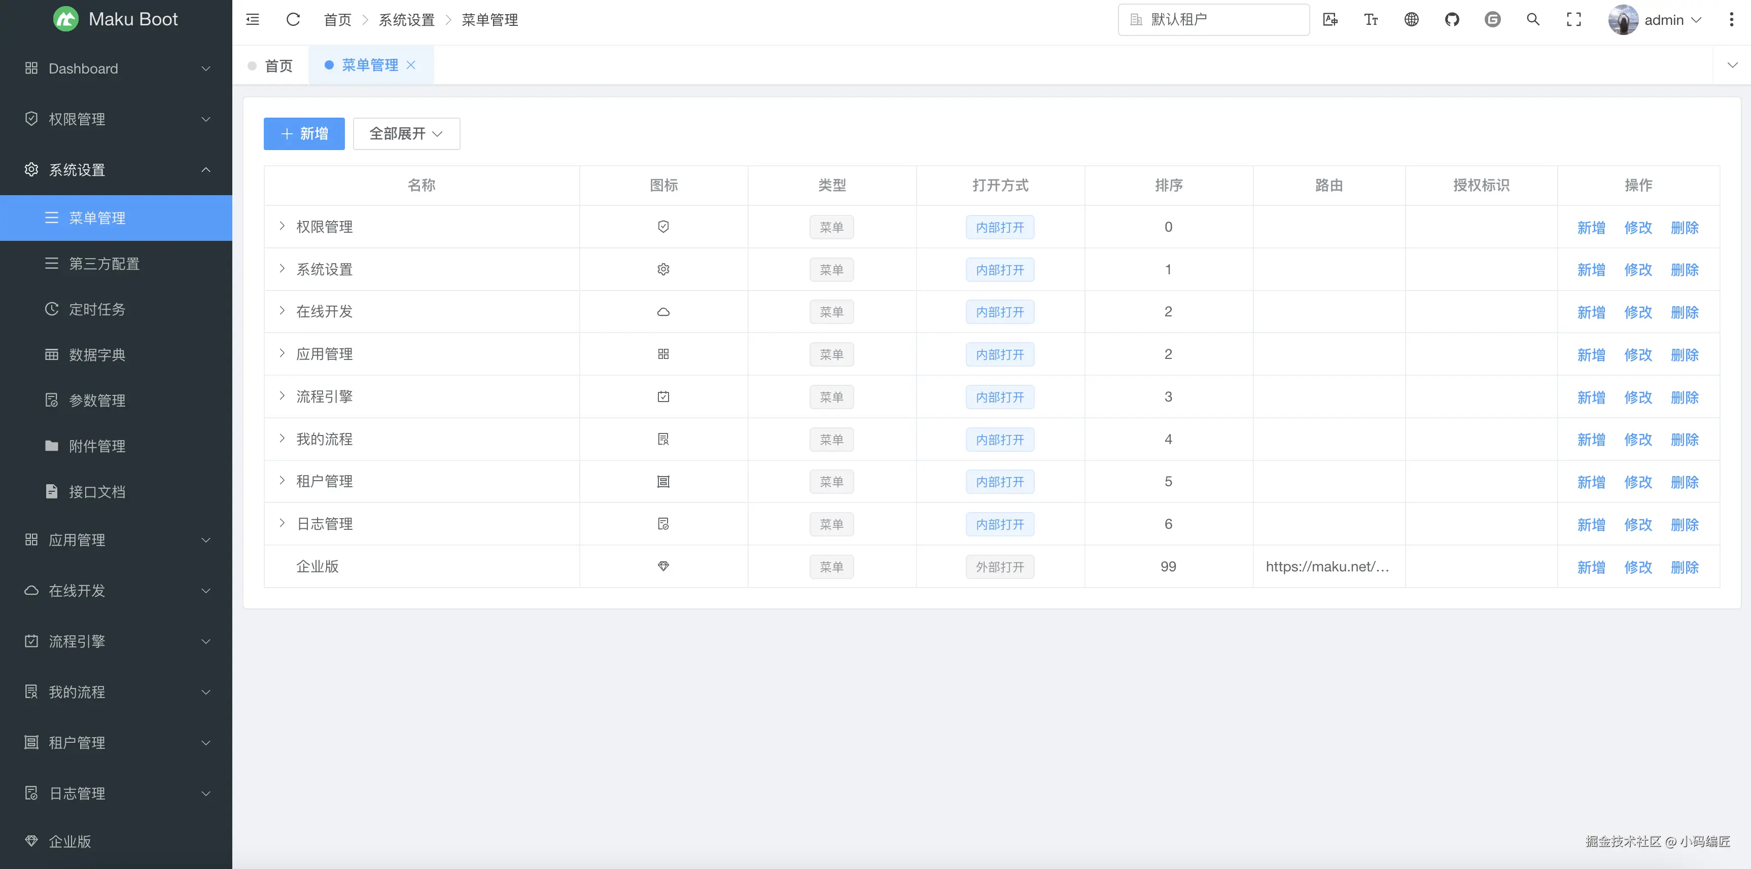The height and width of the screenshot is (869, 1751).
Task: Close the 菜单管理 tab
Action: [410, 65]
